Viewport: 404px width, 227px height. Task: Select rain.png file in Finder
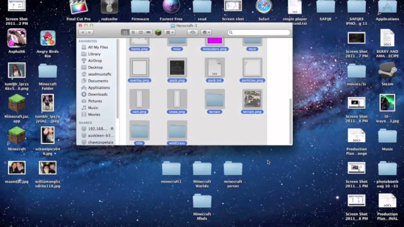[140, 99]
